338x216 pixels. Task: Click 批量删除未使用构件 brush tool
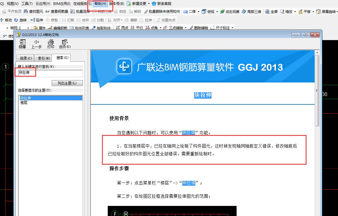(162, 12)
